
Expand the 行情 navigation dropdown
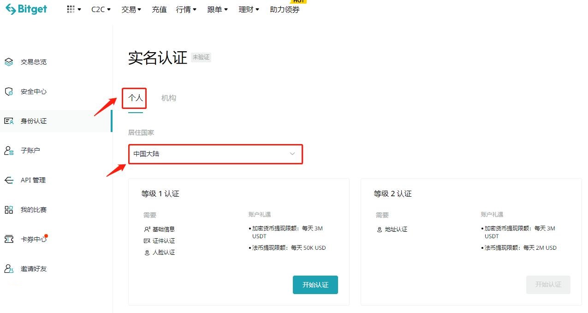pyautogui.click(x=186, y=9)
